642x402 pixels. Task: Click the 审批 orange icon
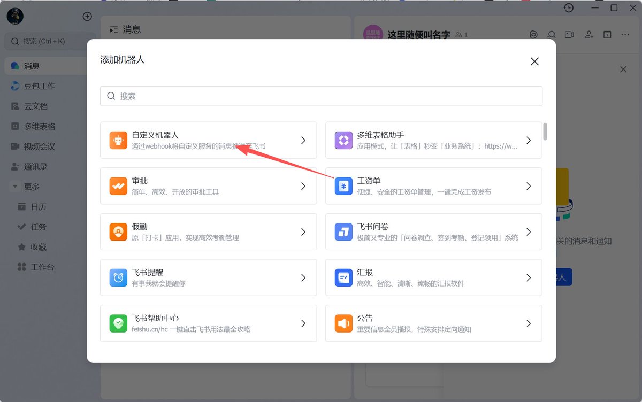point(118,186)
